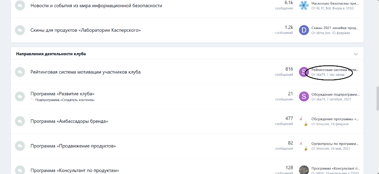The image size is (379, 174).
Task: Click the forum icon beside Рейтинговая система мотивации
Action: (20, 72)
